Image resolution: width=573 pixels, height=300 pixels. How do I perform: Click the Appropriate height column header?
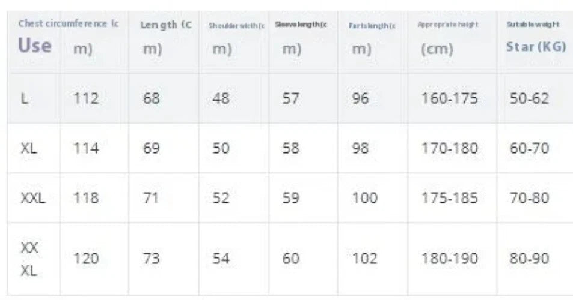coord(448,37)
